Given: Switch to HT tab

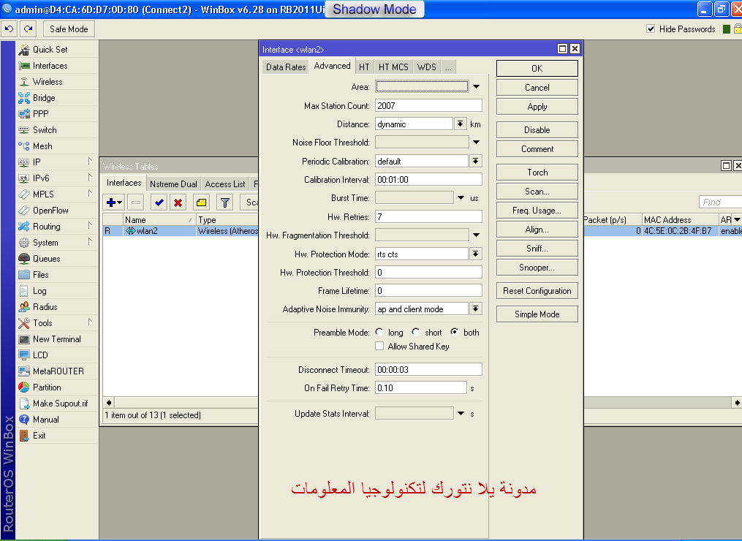Looking at the screenshot, I should tap(364, 67).
